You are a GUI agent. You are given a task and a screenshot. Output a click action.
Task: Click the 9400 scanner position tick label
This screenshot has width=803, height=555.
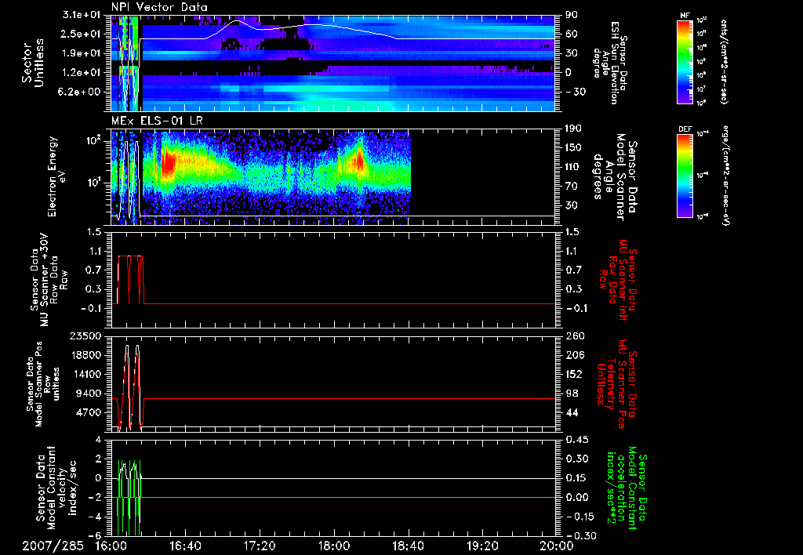click(89, 394)
